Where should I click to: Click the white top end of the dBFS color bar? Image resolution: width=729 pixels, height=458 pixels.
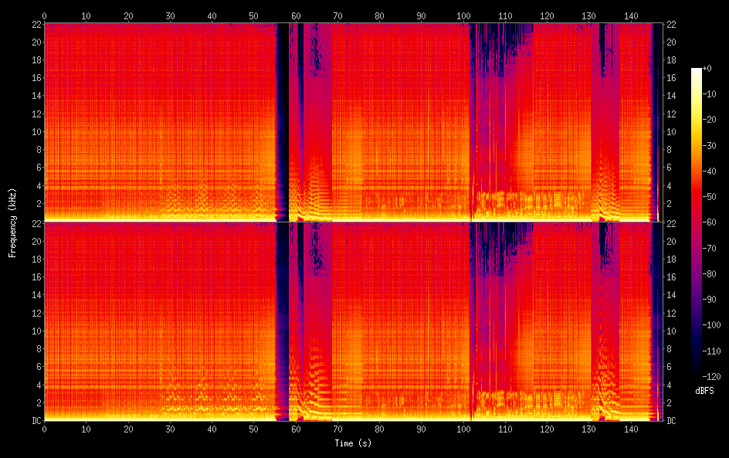click(x=697, y=71)
